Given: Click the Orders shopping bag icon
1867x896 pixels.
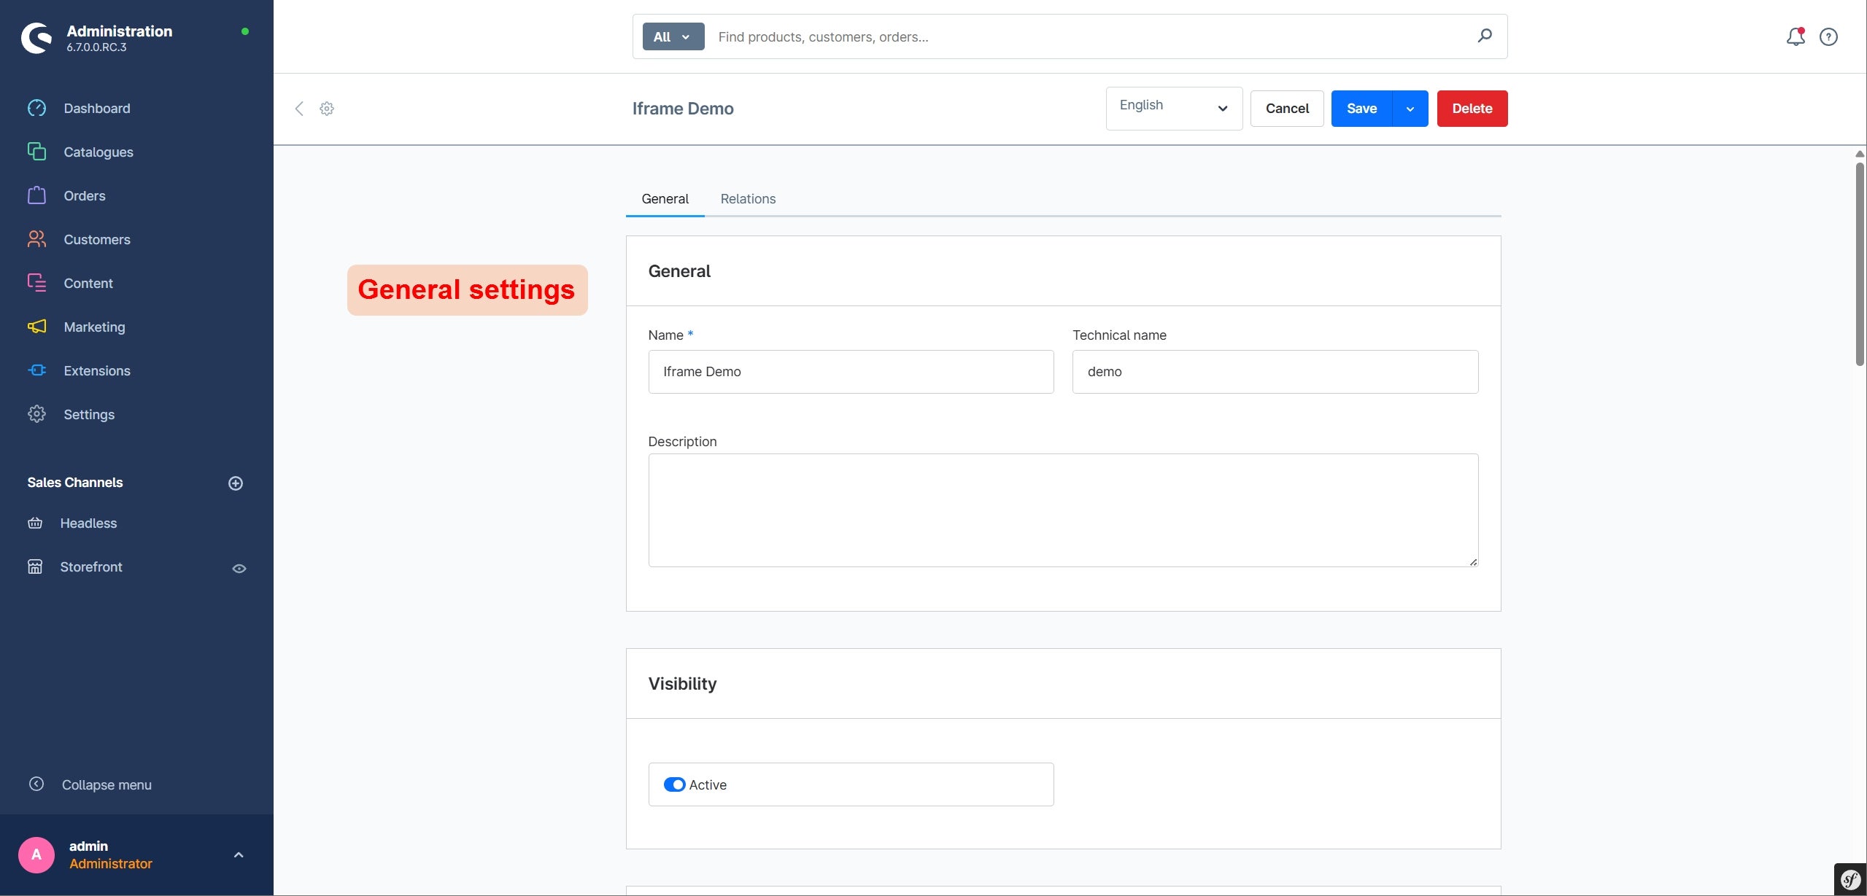Looking at the screenshot, I should click(x=36, y=195).
